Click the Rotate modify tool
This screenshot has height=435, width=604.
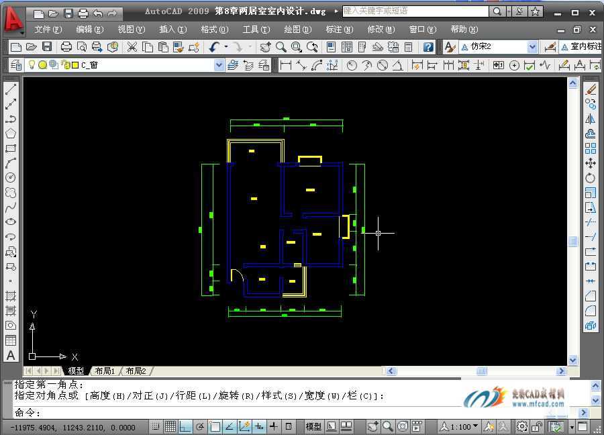click(591, 178)
